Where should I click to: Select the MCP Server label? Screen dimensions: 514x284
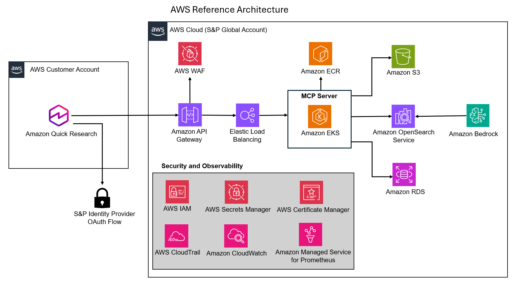click(x=319, y=96)
